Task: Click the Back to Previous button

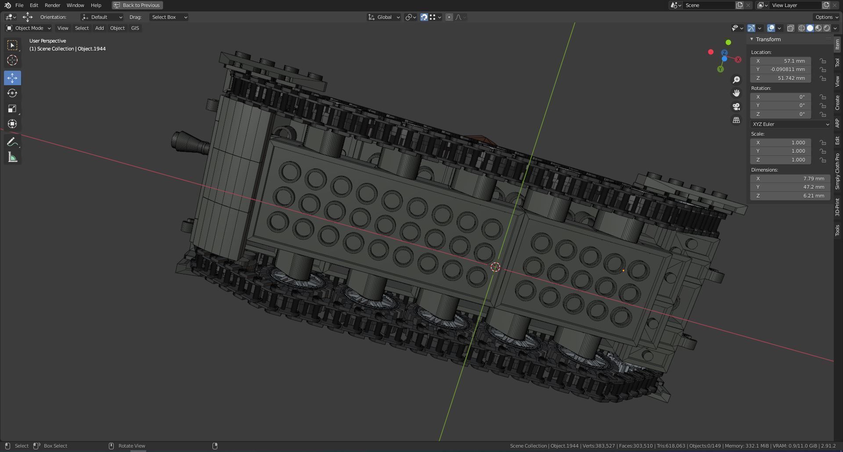Action: (137, 5)
